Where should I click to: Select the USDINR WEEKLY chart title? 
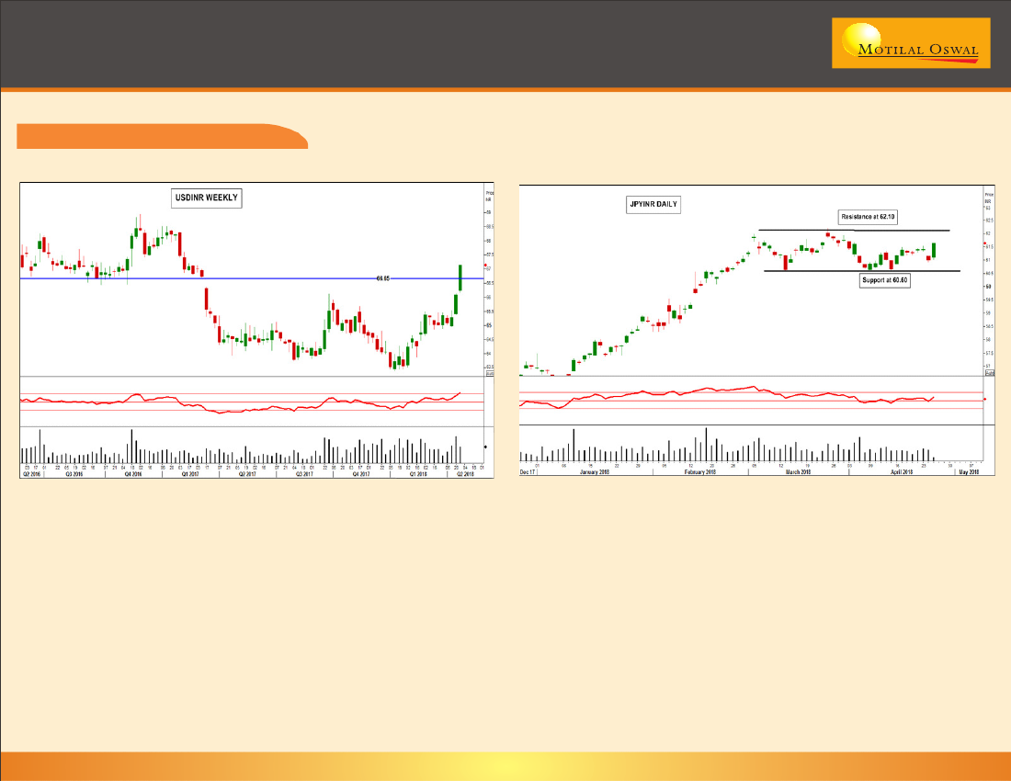pyautogui.click(x=206, y=198)
